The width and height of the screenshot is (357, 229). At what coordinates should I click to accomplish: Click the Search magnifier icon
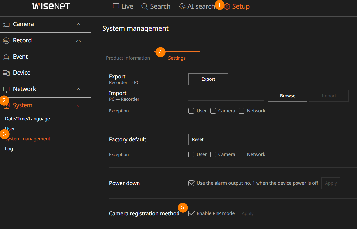tap(144, 6)
